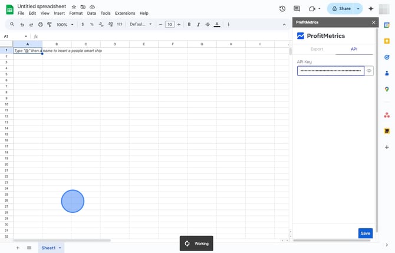Open Google Keep in side panel
This screenshot has height=253, width=395.
387,41
